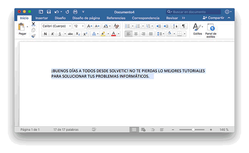
Task: Click the text effects outlined A icon
Action: pyautogui.click(x=94, y=34)
